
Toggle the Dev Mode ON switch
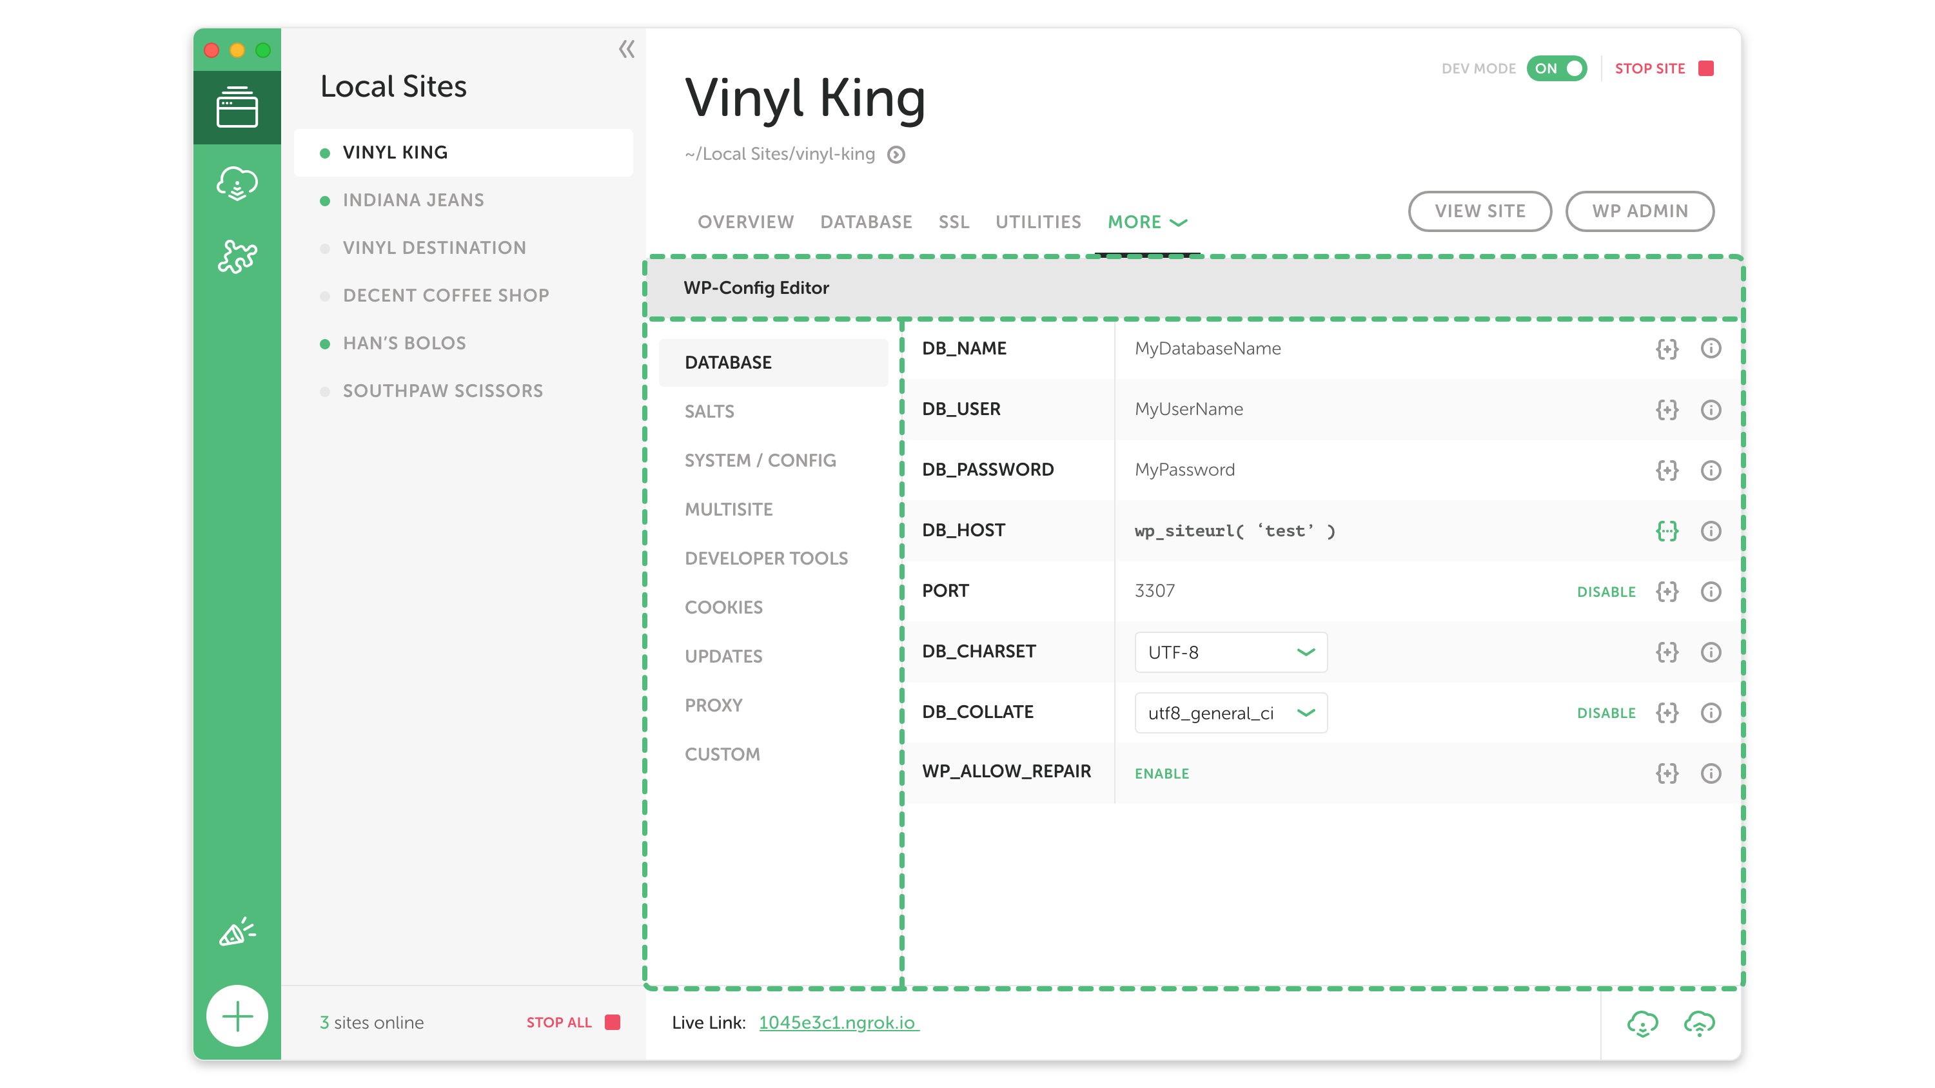click(x=1557, y=68)
